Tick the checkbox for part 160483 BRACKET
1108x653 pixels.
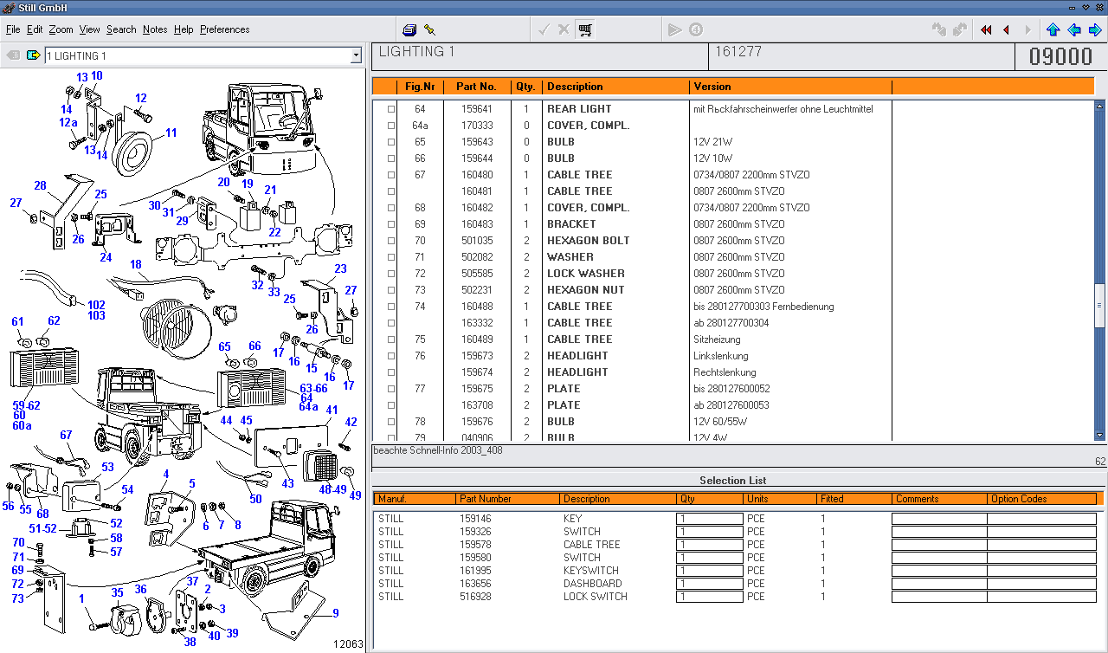point(391,224)
